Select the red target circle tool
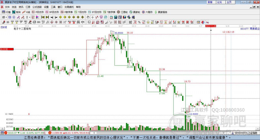The width and height of the screenshot is (260, 140). [x=52, y=22]
